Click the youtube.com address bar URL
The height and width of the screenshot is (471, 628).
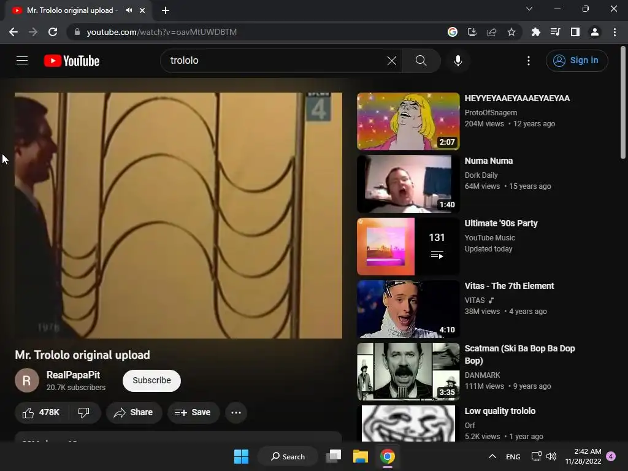[161, 32]
